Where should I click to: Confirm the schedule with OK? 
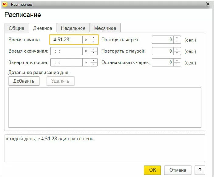coord(152,170)
